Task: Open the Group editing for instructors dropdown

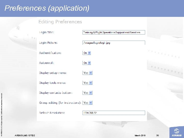Action: click(87, 103)
